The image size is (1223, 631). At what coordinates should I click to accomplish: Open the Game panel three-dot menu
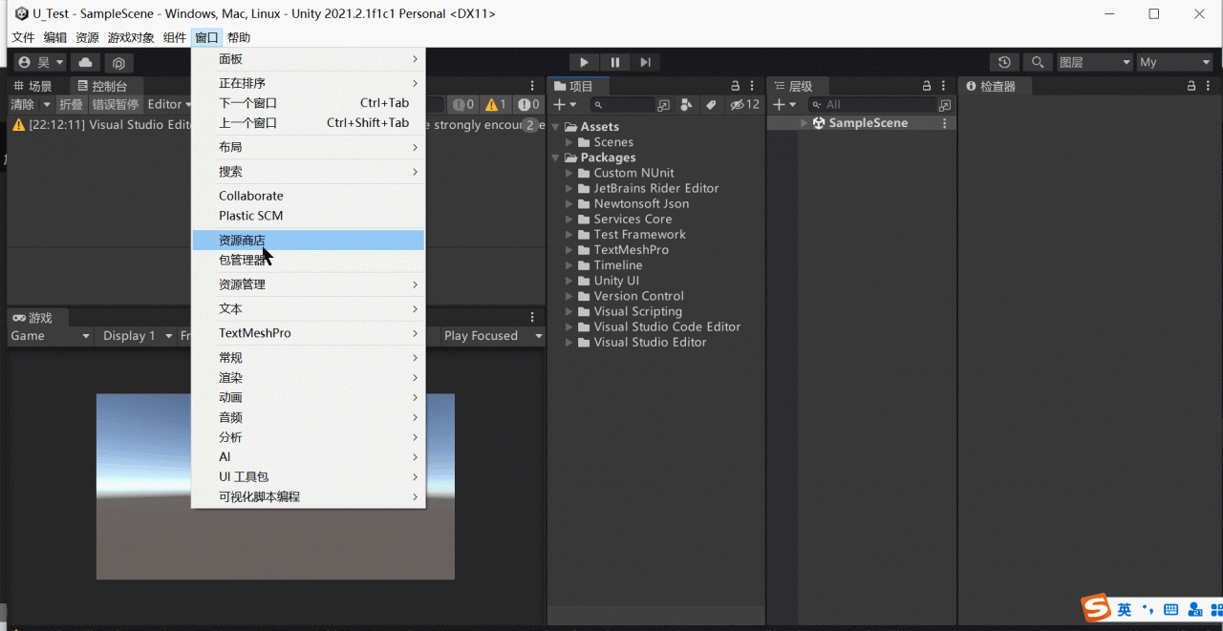(x=532, y=317)
